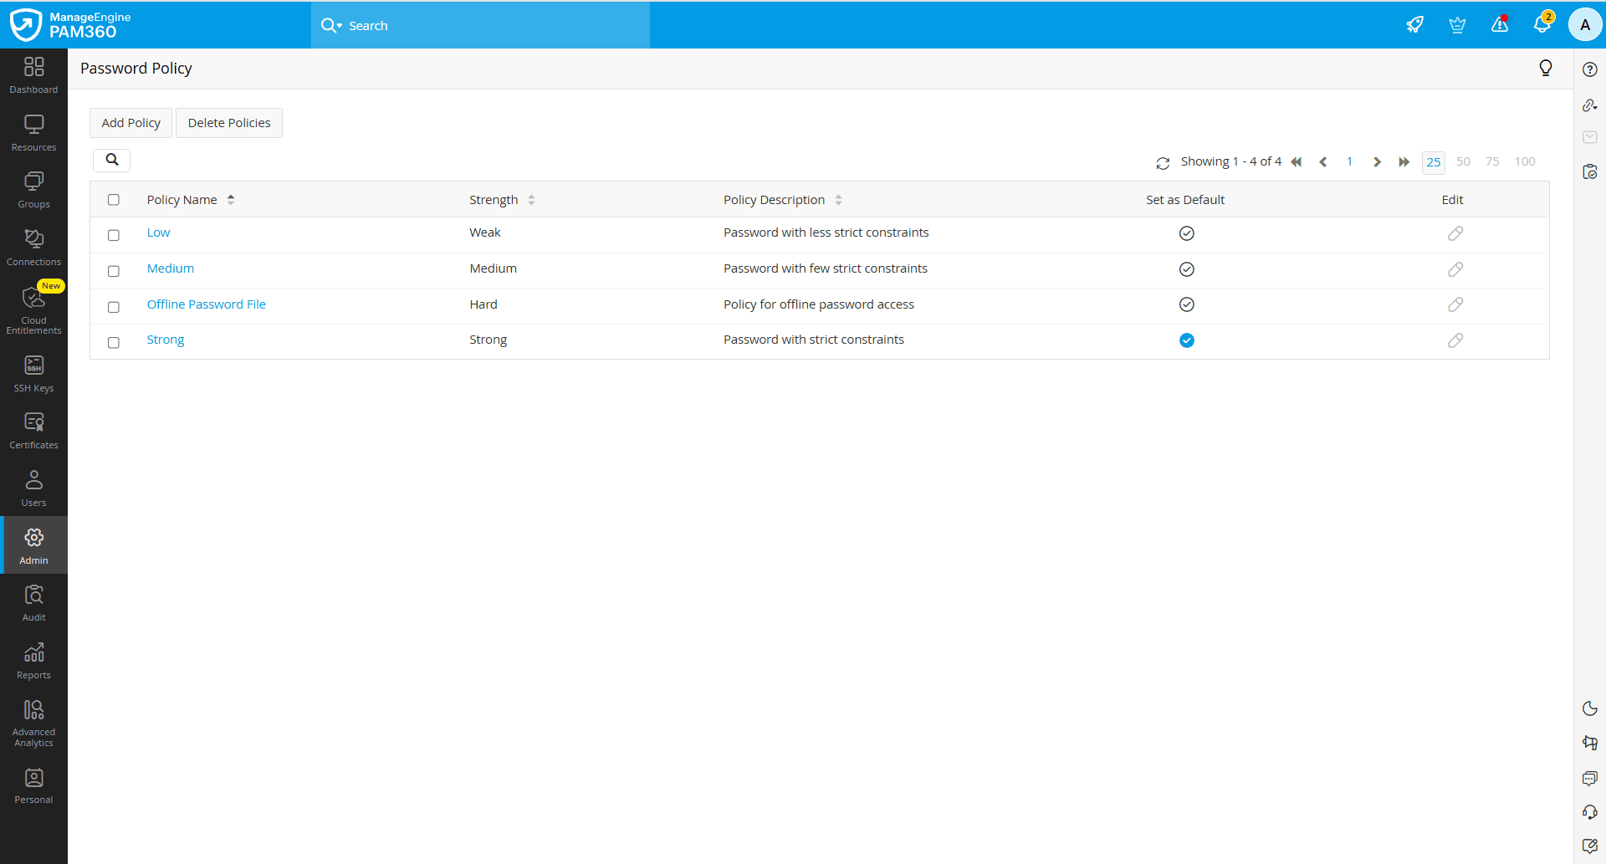Click the license crown icon in header
1606x864 pixels.
point(1457,25)
